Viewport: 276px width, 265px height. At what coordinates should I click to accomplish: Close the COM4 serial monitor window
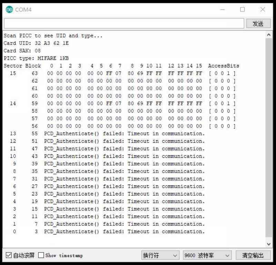point(263,10)
